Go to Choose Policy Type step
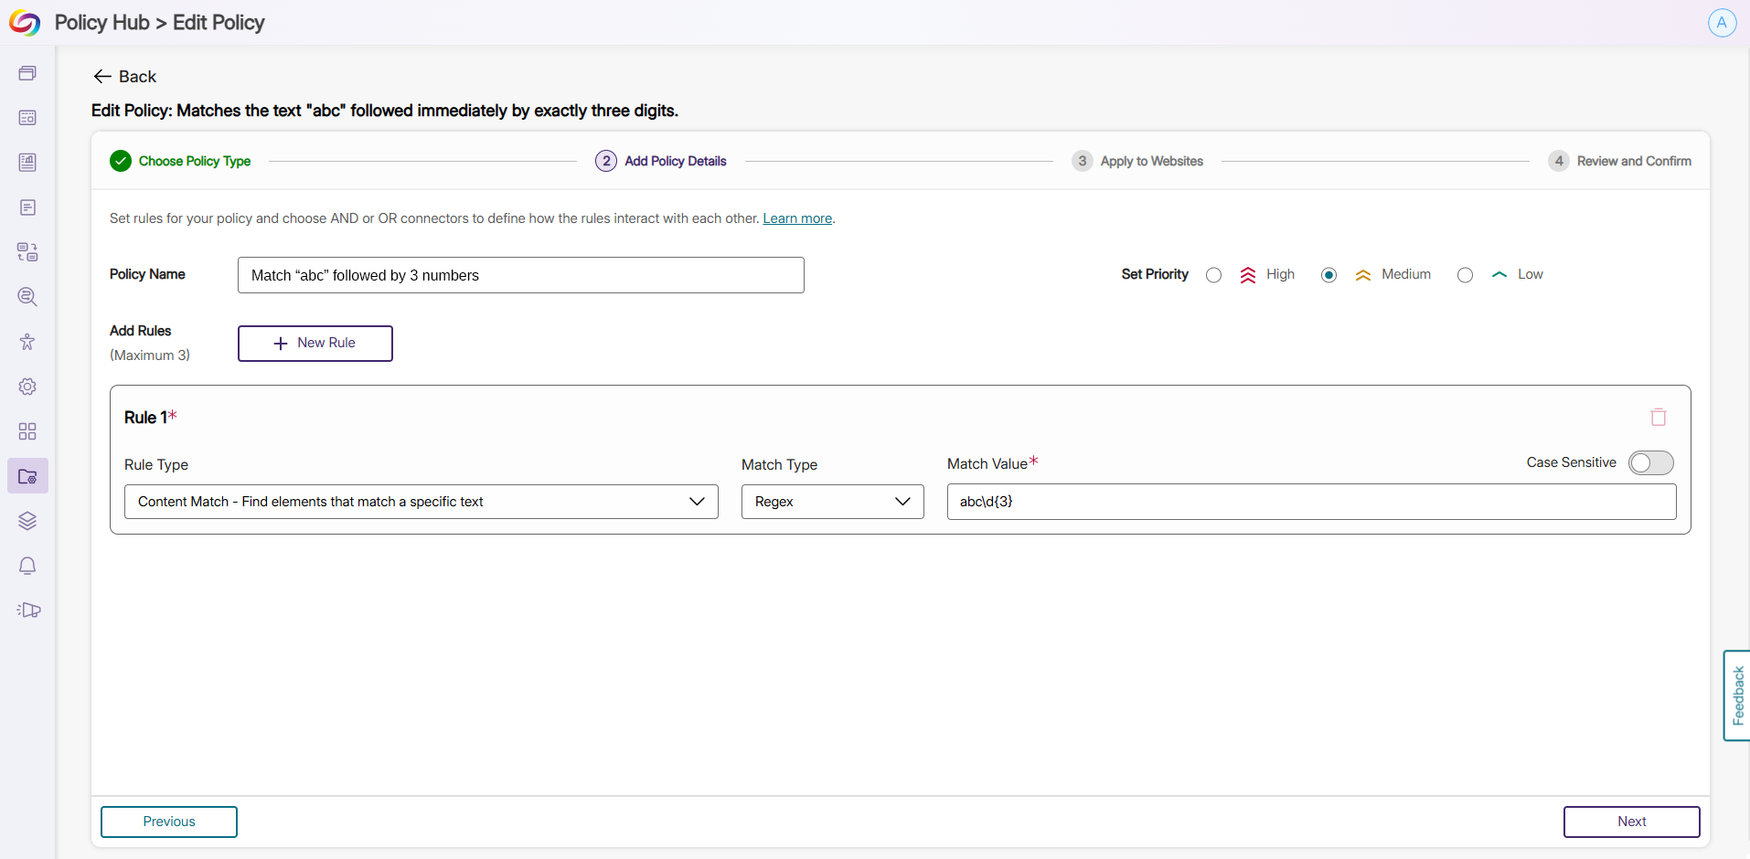Viewport: 1750px width, 859px height. coord(180,161)
